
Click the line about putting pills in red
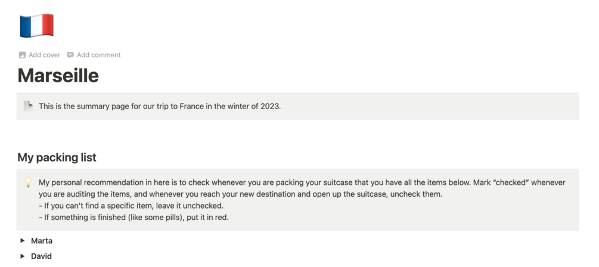point(134,217)
